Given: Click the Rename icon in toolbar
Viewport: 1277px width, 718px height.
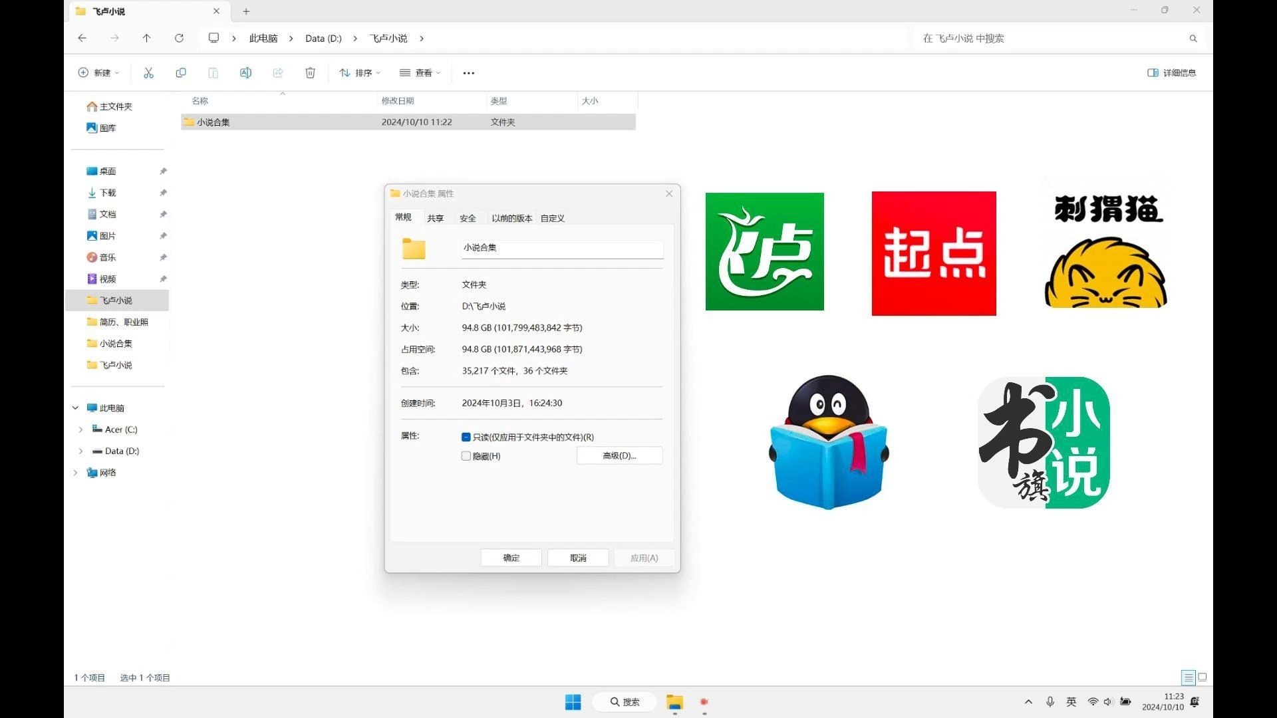Looking at the screenshot, I should click(245, 73).
